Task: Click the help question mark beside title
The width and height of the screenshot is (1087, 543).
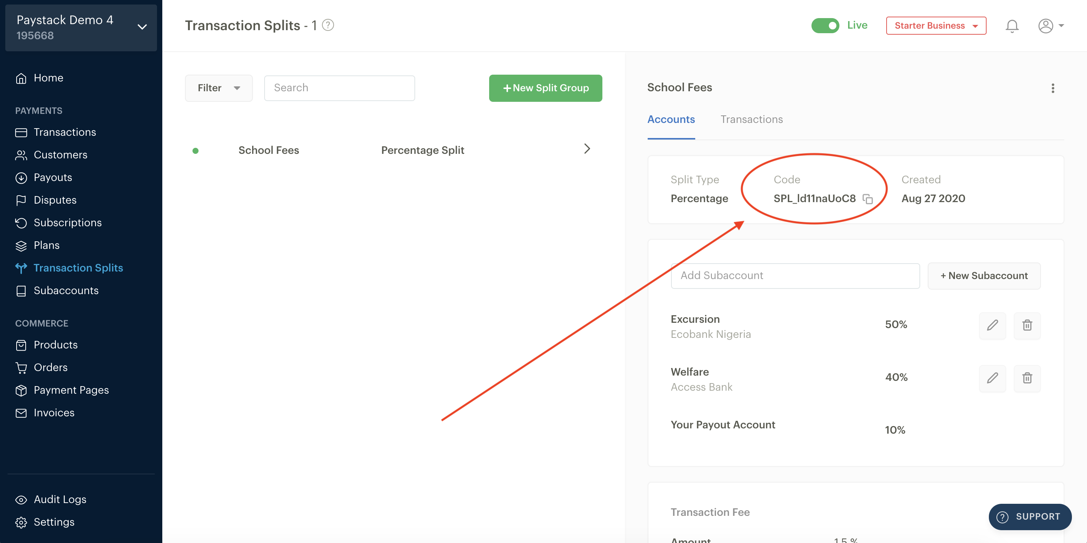Action: (x=328, y=25)
